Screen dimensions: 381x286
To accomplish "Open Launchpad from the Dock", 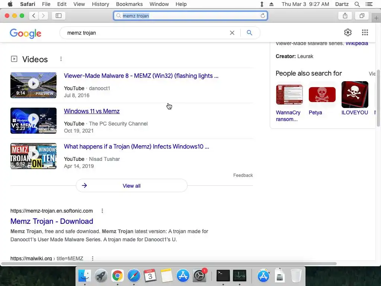I will [x=101, y=276].
